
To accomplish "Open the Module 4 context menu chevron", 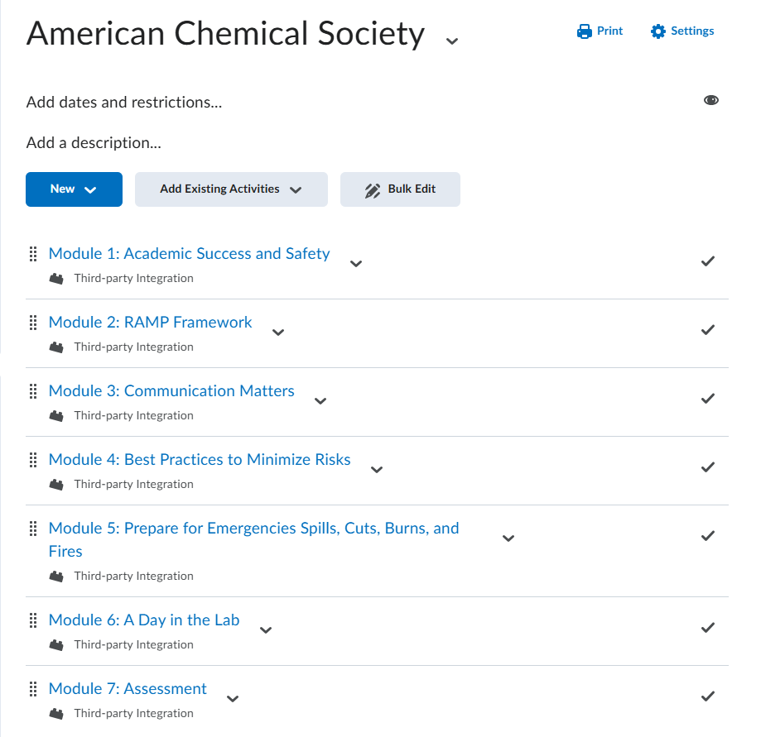I will 377,470.
